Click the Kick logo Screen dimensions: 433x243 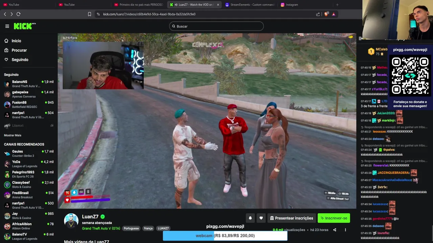click(24, 26)
